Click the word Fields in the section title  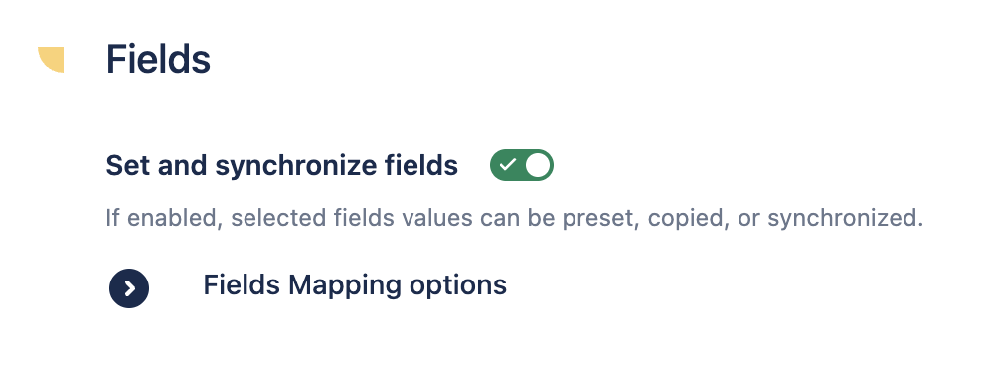point(158,60)
